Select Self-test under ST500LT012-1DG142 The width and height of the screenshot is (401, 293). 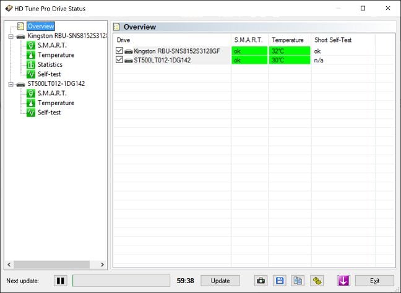pyautogui.click(x=50, y=113)
